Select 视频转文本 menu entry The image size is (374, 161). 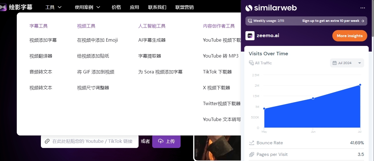(x=41, y=88)
